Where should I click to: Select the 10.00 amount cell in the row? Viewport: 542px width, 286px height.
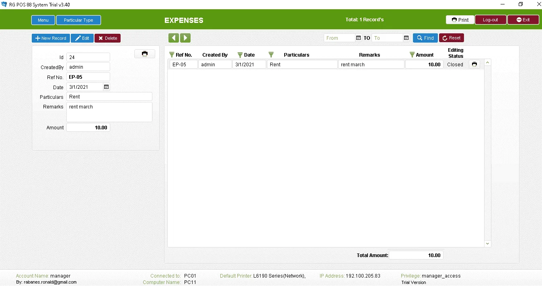pyautogui.click(x=424, y=64)
